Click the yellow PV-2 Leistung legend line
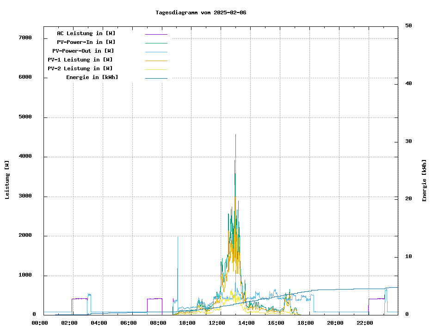The image size is (444, 333). tap(156, 69)
